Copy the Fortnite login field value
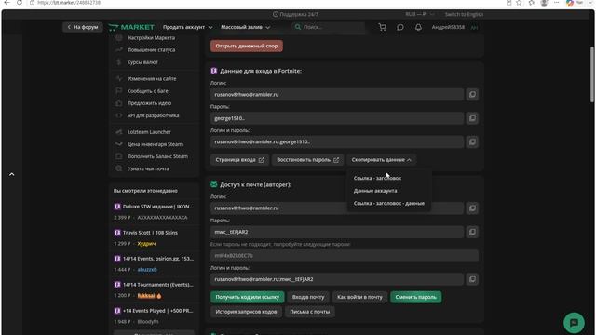The height and width of the screenshot is (335, 596). (472, 95)
